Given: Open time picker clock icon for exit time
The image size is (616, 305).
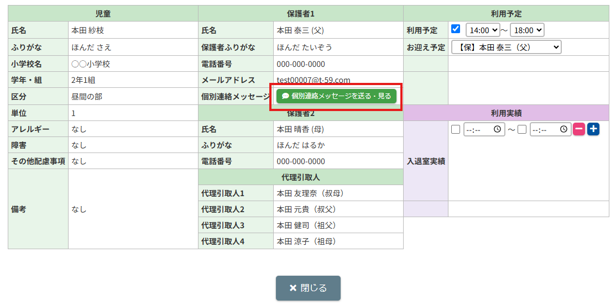Looking at the screenshot, I should click(x=563, y=129).
